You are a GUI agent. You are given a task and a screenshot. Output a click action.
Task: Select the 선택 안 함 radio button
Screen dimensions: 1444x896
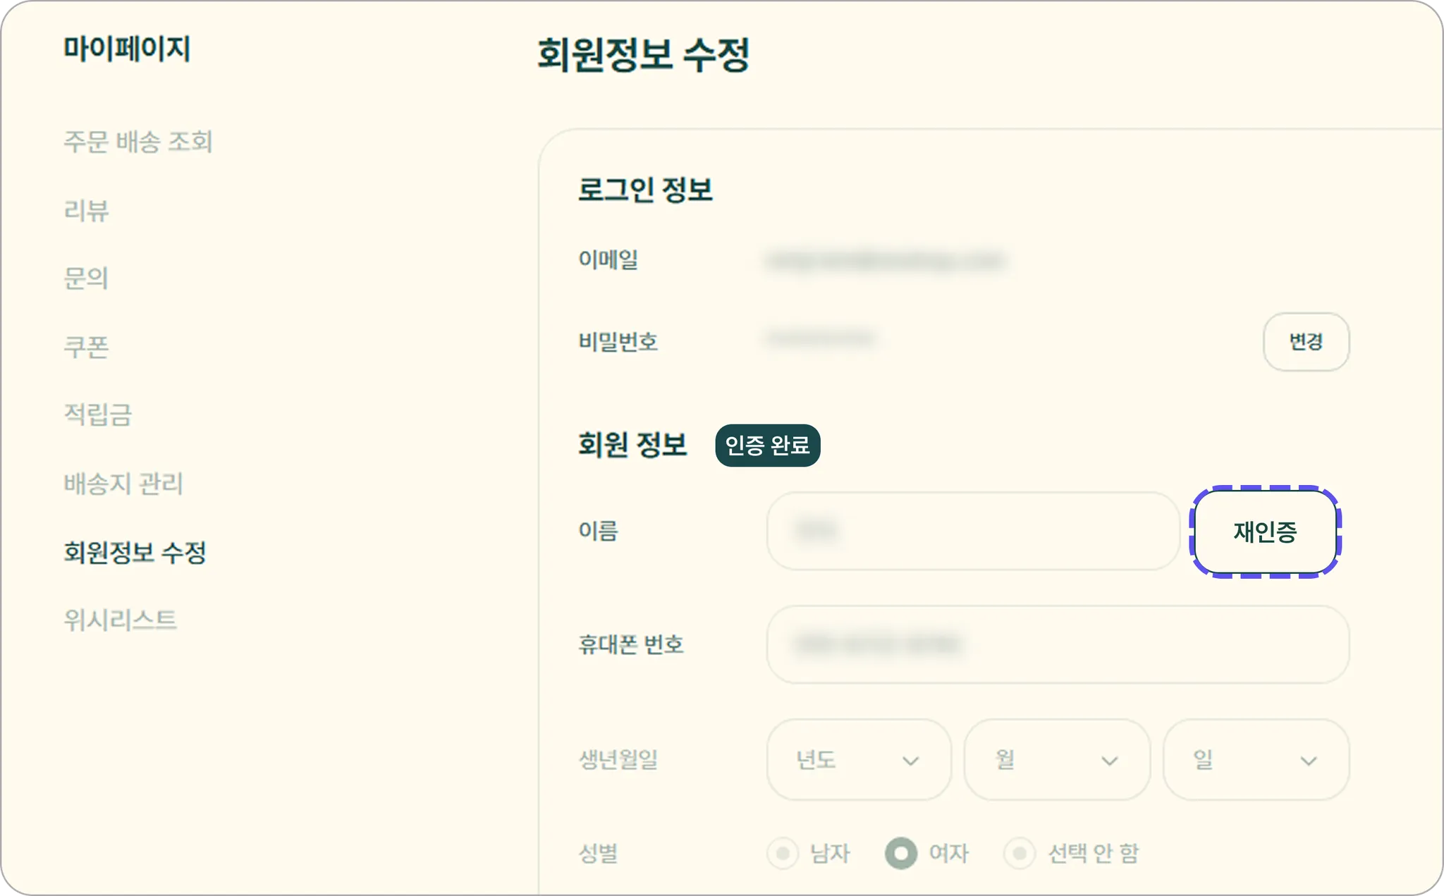pos(1020,854)
